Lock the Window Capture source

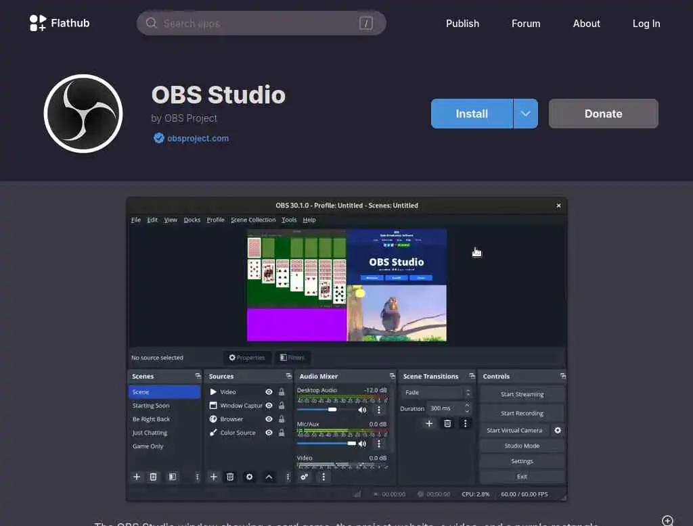point(282,406)
